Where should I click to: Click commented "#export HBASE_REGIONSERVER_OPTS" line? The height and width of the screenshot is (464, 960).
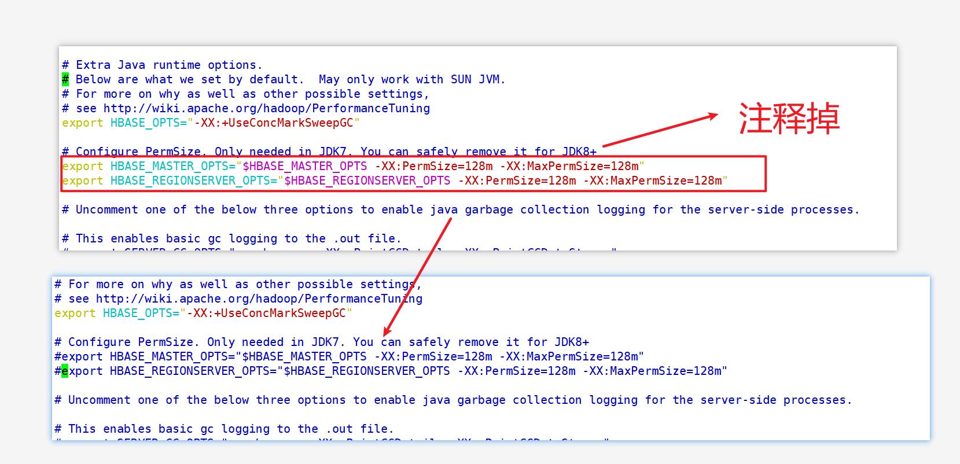391,371
